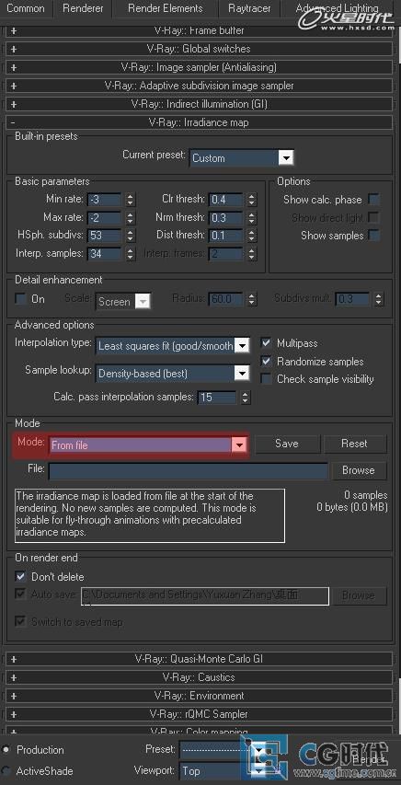Enable Check sample visibility
The width and height of the screenshot is (401, 785).
[x=267, y=379]
